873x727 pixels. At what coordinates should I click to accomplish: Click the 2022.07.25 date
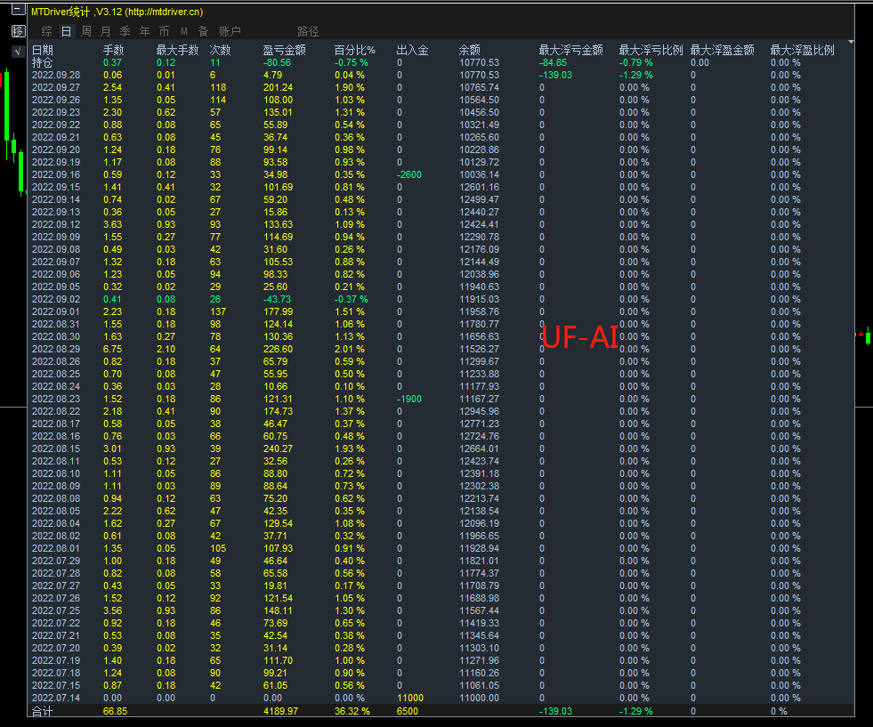pyautogui.click(x=56, y=610)
